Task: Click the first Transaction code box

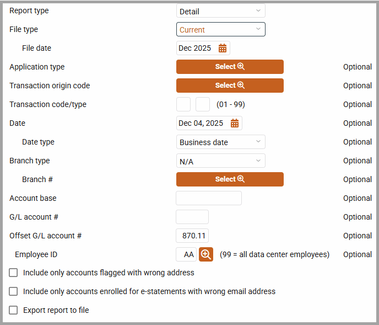Action: (183, 104)
